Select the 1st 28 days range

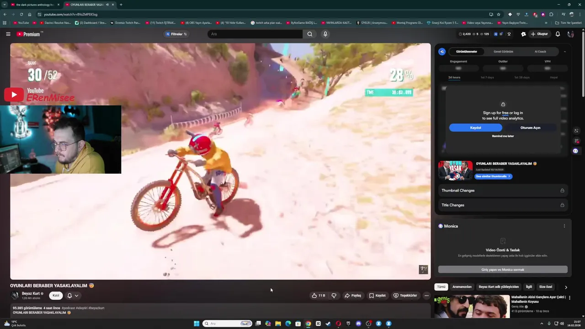click(522, 77)
